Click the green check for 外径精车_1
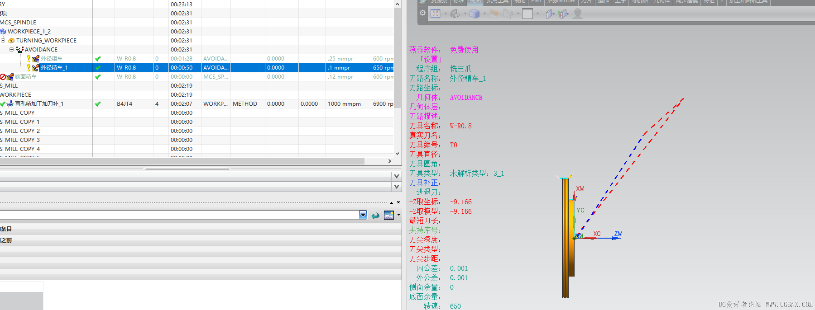The width and height of the screenshot is (815, 310). coord(98,68)
